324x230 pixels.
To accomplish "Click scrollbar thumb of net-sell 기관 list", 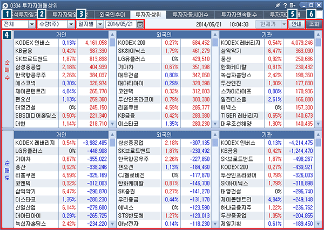I will (318, 143).
